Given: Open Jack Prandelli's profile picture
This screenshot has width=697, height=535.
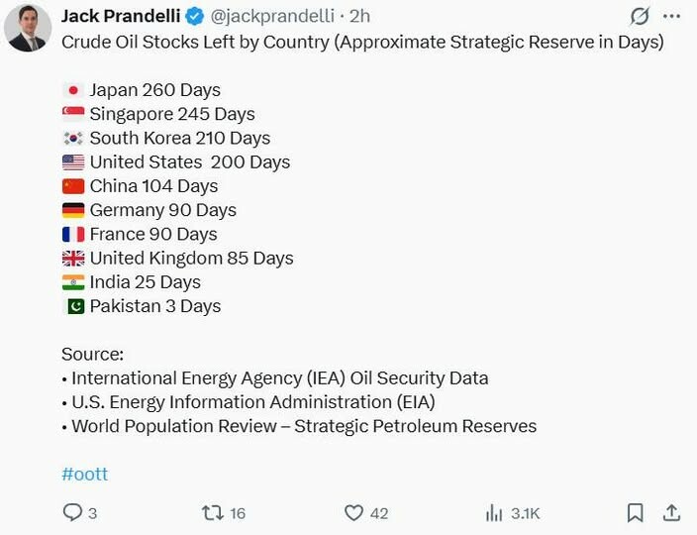Looking at the screenshot, I should click(28, 28).
